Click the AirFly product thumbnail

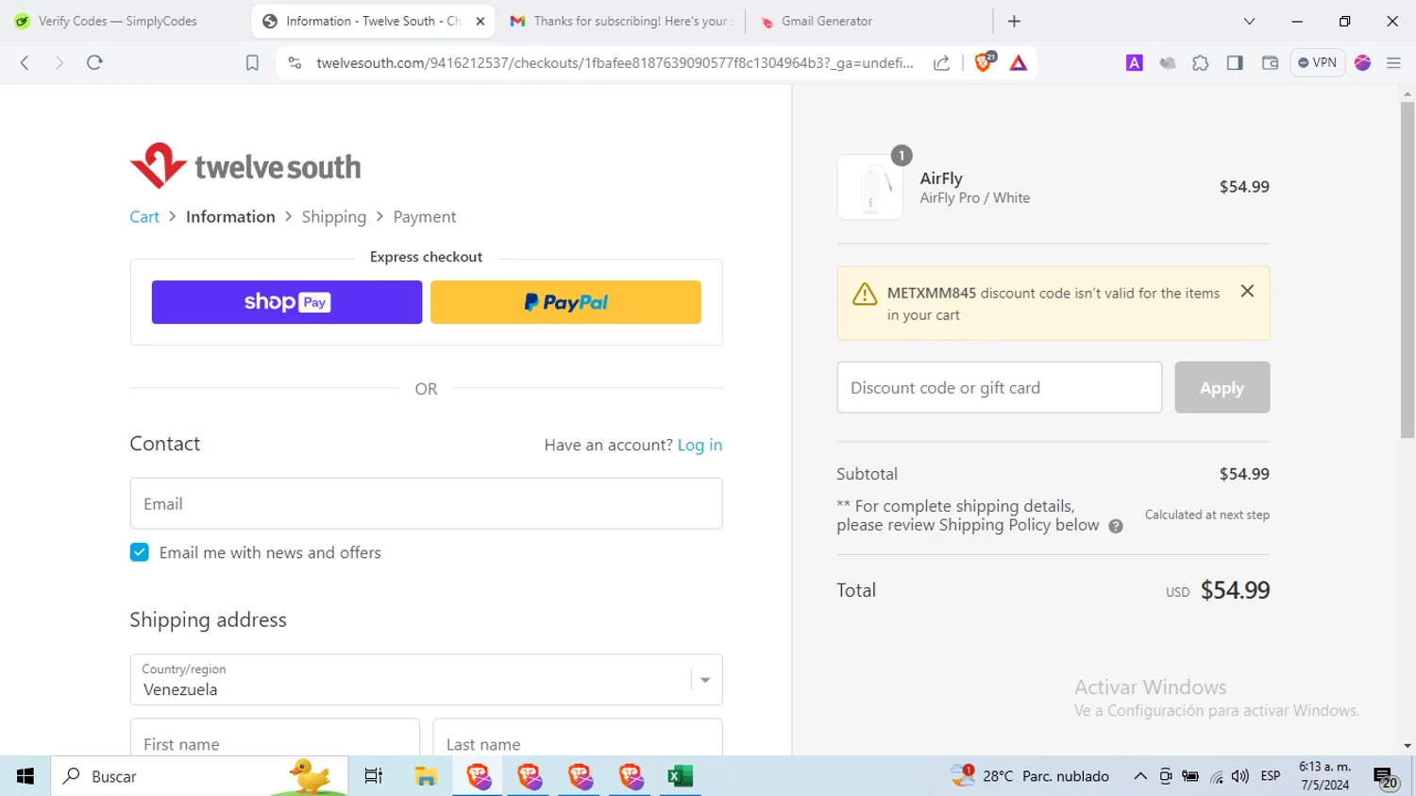pos(870,187)
